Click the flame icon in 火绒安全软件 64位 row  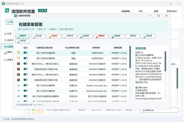(x=18, y=53)
